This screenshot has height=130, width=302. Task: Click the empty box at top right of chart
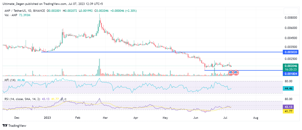pos(291,11)
